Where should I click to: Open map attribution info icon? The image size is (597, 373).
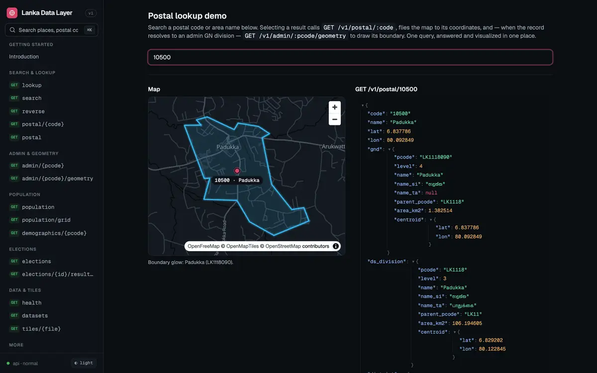(336, 246)
